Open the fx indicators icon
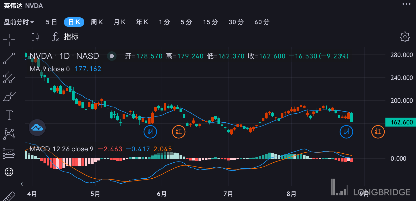Viewport: 416px width, 201px height. 55,37
